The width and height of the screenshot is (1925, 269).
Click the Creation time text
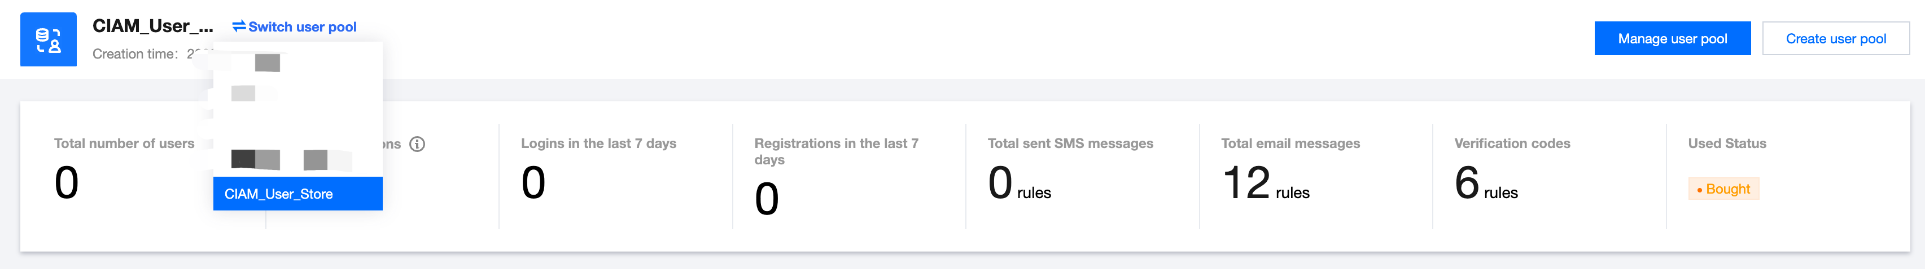(135, 53)
